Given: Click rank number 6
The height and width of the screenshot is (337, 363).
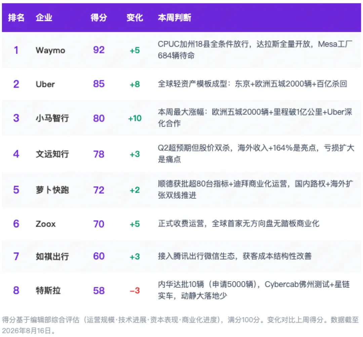Looking at the screenshot, I should click(x=16, y=224).
